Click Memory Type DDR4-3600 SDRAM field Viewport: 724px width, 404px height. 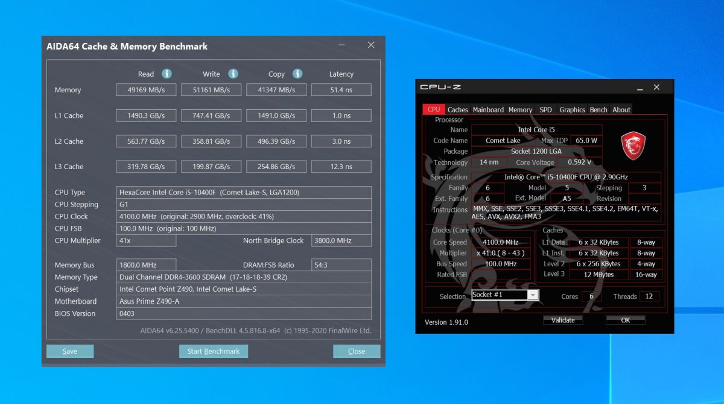point(244,277)
